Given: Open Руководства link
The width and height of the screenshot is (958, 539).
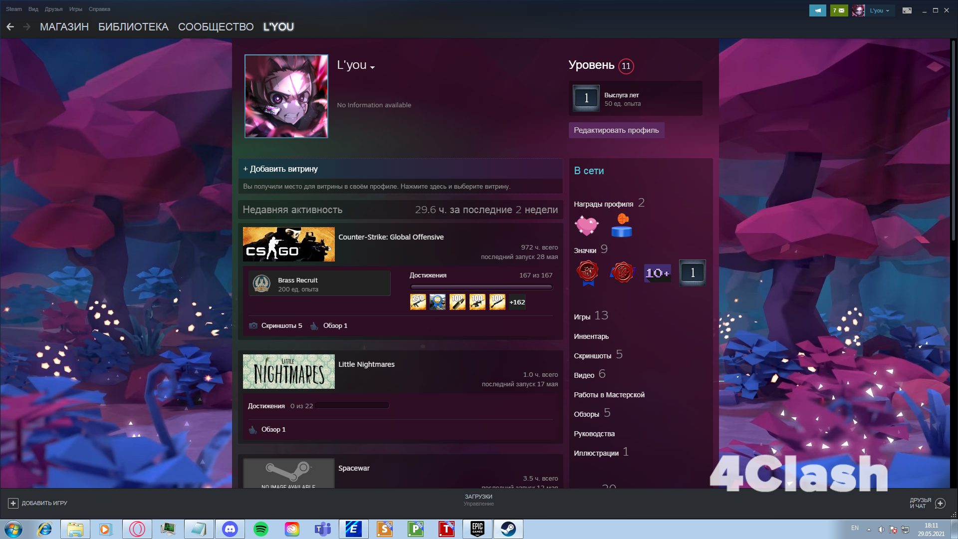Looking at the screenshot, I should point(594,434).
